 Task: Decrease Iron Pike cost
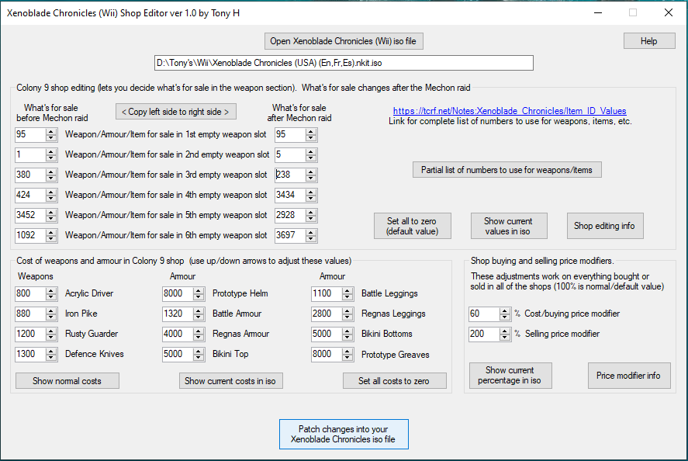point(51,317)
